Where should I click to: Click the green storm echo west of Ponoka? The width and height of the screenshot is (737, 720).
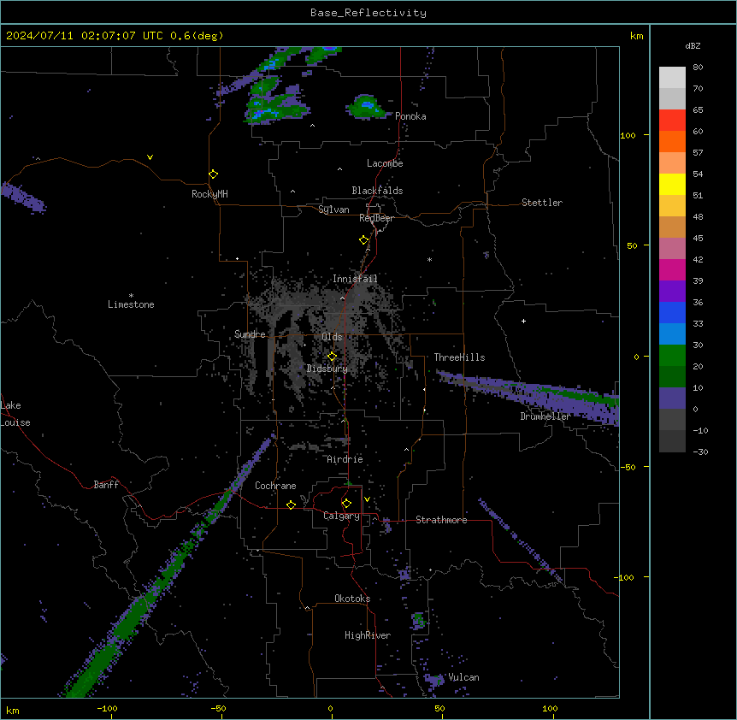click(x=368, y=107)
